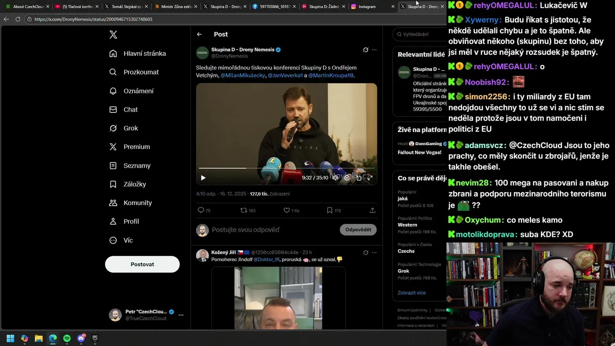
Task: Open Prozkoumat explore page
Action: pyautogui.click(x=134, y=72)
